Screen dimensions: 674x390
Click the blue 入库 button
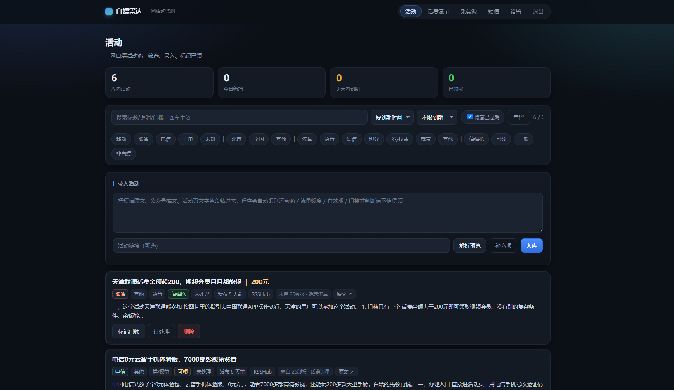coord(532,246)
